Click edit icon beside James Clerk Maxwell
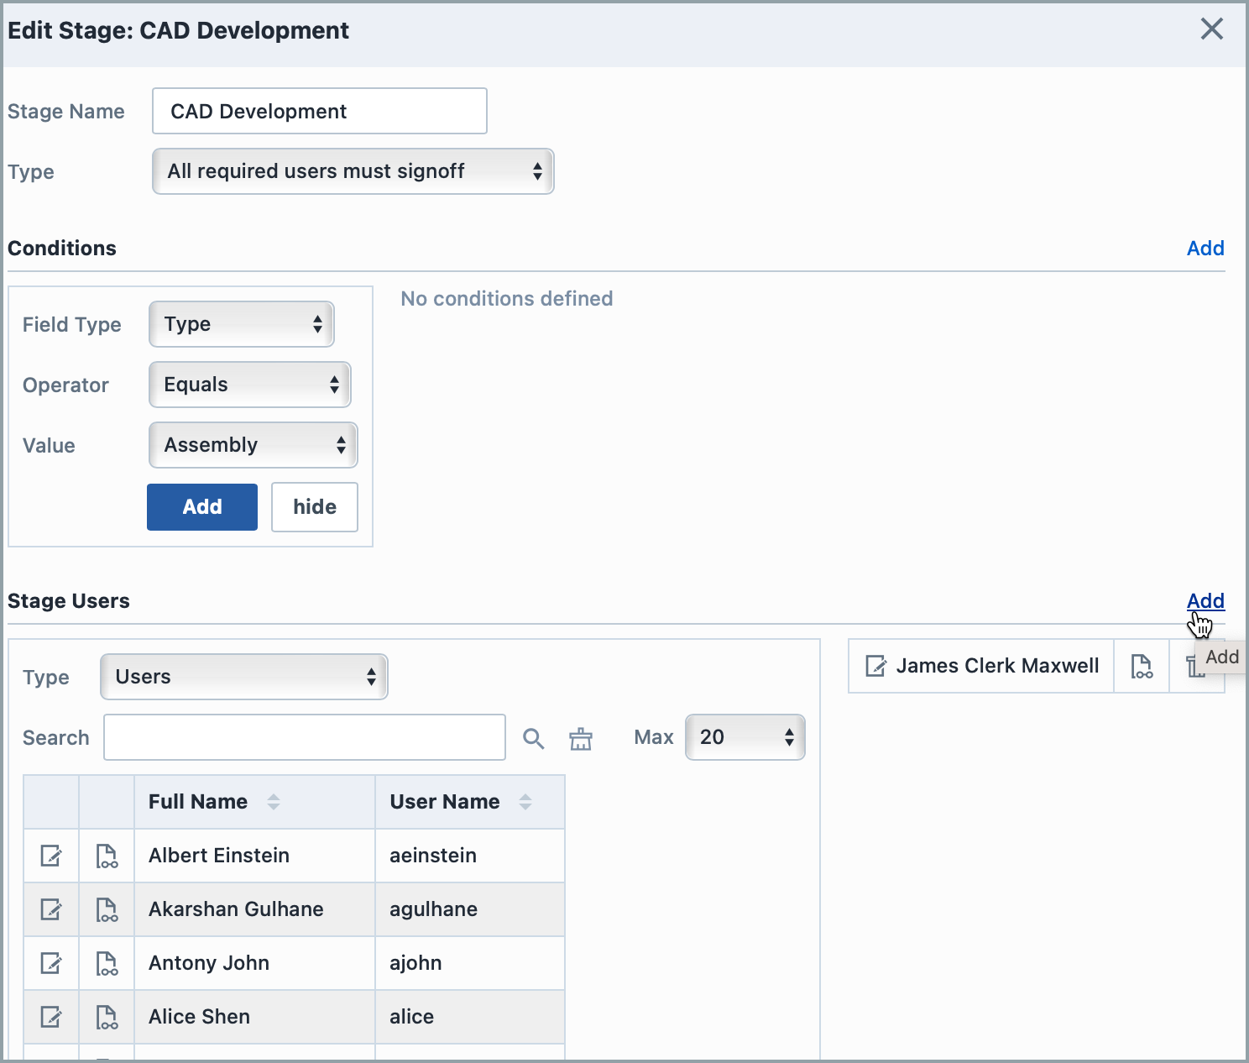 click(875, 666)
